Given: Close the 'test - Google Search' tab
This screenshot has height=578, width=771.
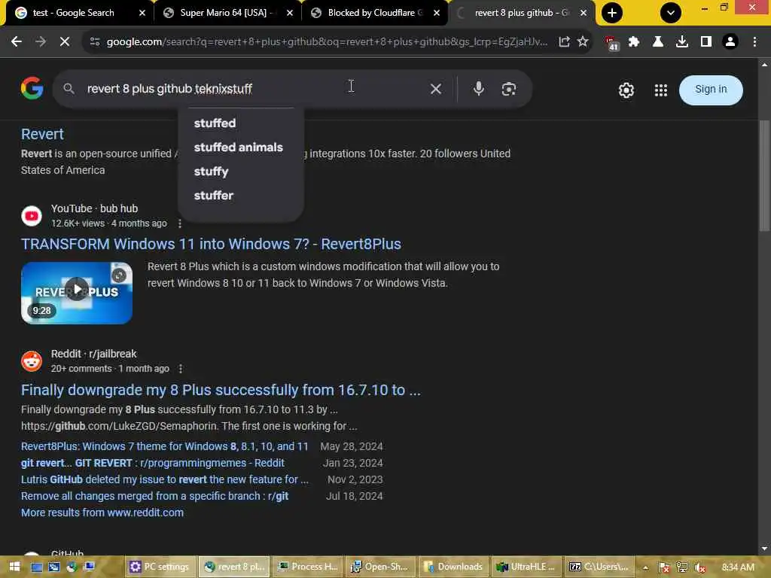Looking at the screenshot, I should pyautogui.click(x=142, y=13).
